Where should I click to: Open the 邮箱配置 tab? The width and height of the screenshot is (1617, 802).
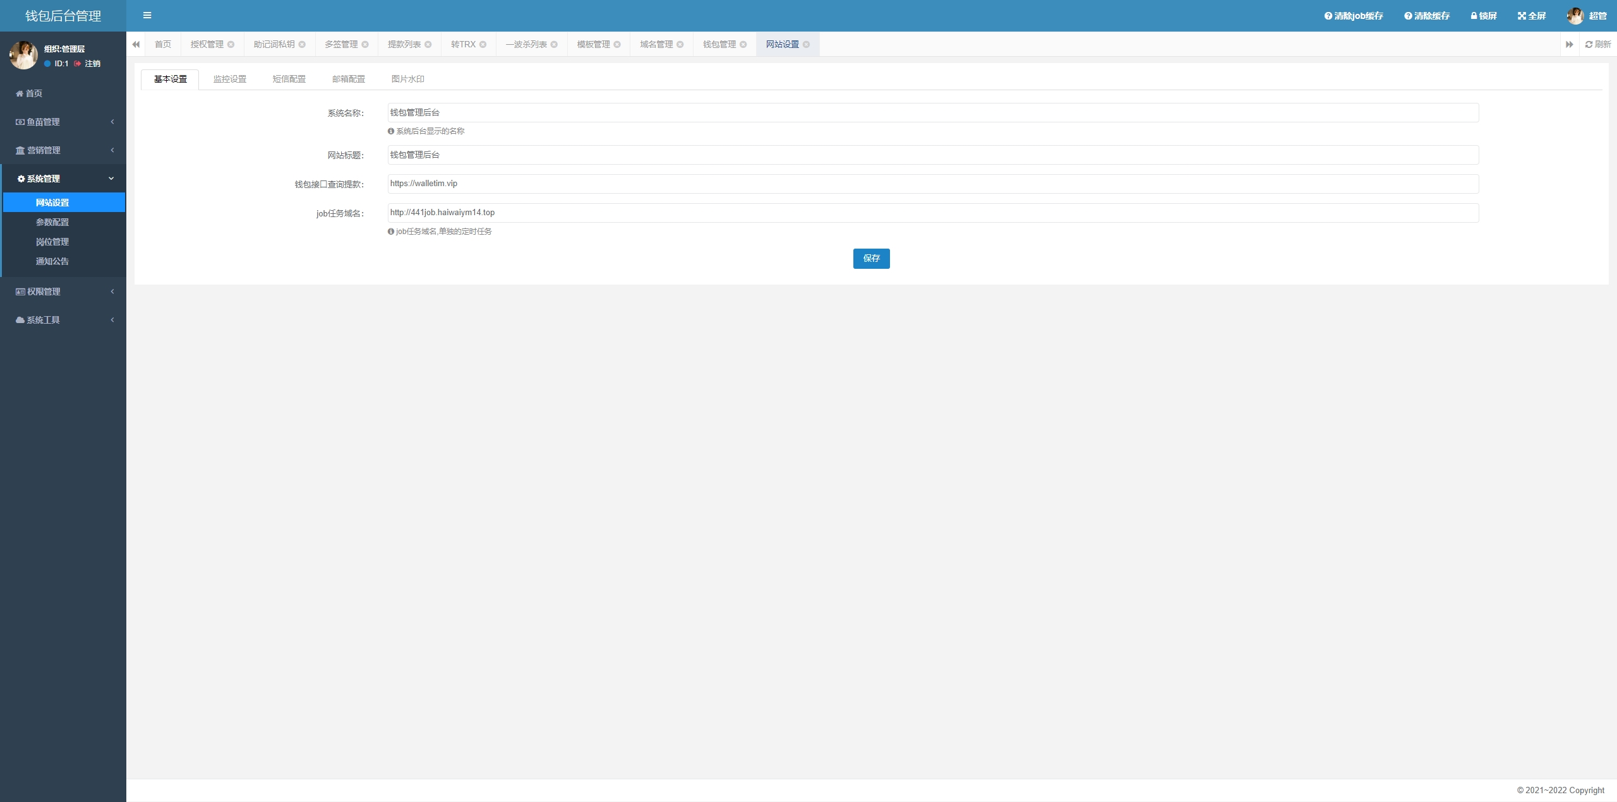coord(349,79)
